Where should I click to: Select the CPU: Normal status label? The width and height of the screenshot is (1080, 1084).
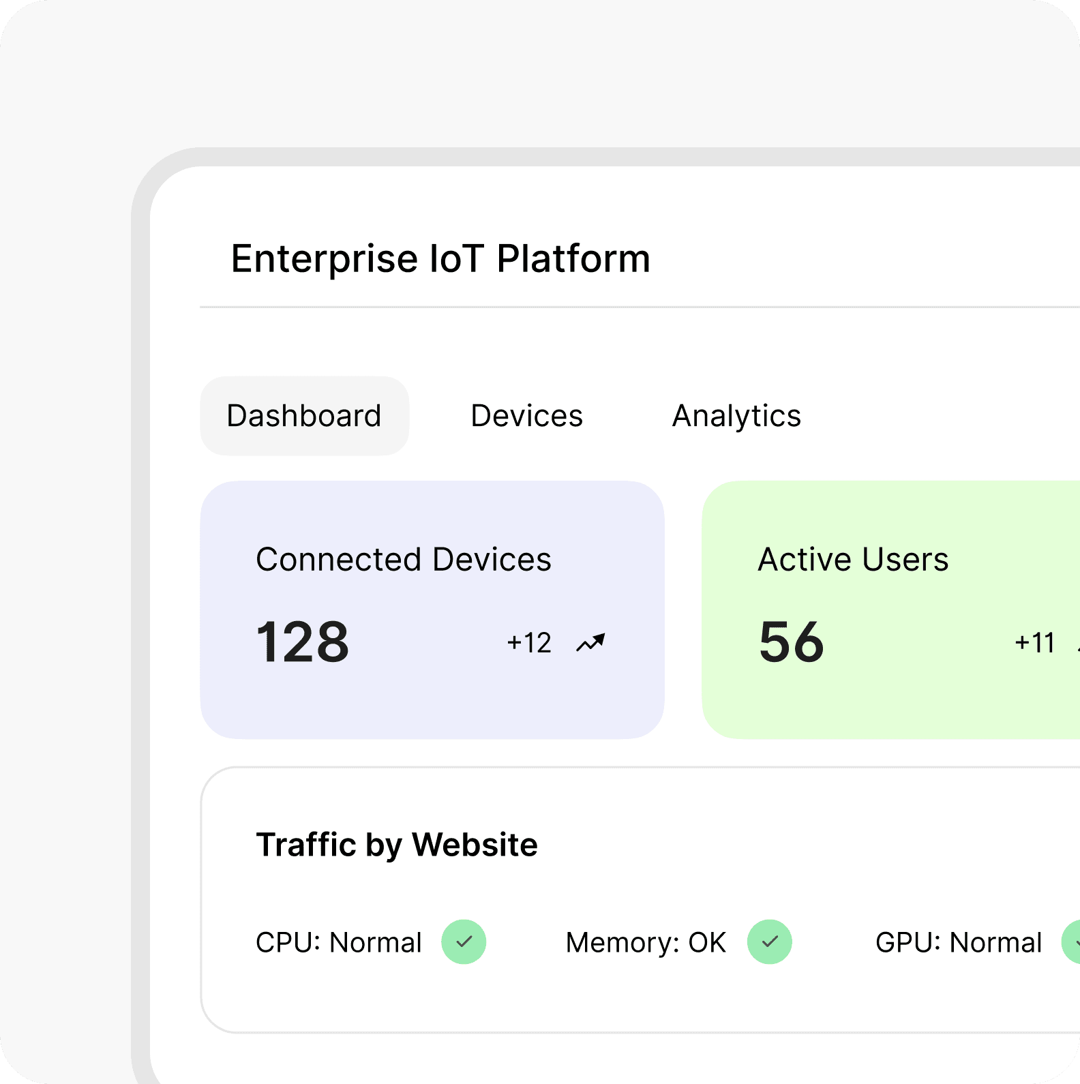pos(339,943)
